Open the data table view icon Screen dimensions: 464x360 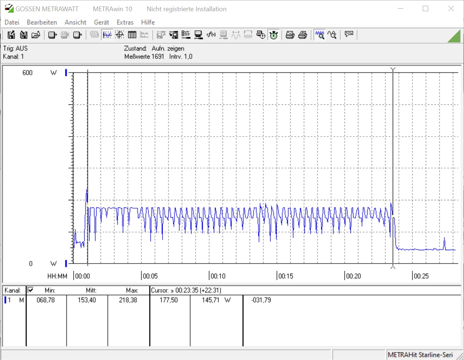[132, 35]
